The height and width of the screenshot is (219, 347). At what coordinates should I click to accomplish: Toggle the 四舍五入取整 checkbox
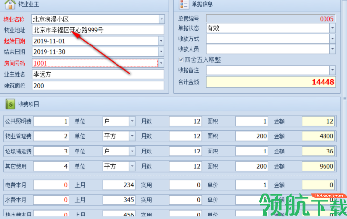pos(181,60)
